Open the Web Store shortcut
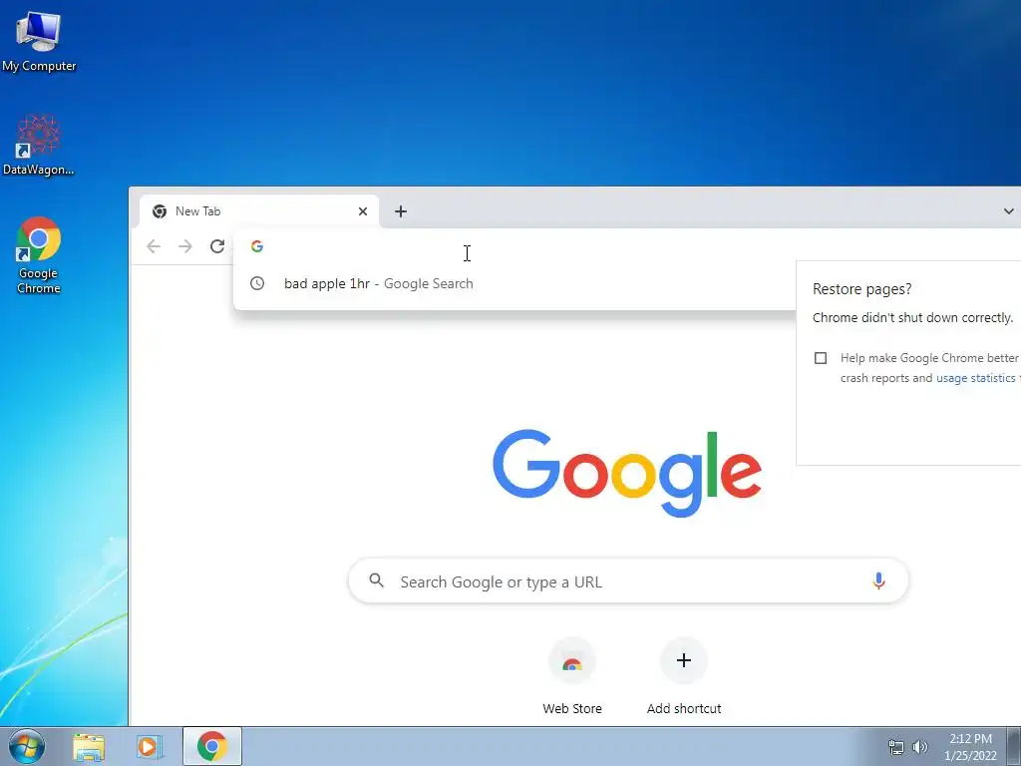 571,677
